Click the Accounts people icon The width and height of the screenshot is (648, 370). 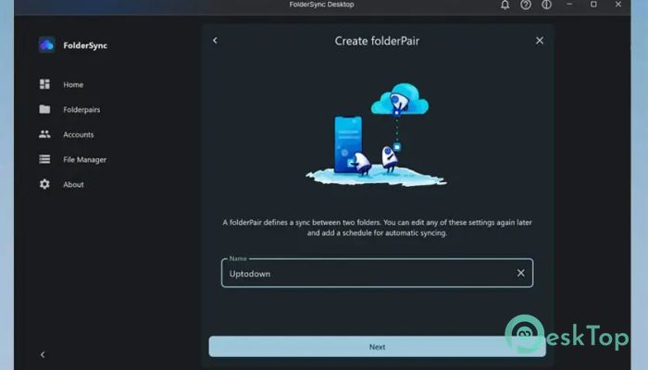click(44, 134)
